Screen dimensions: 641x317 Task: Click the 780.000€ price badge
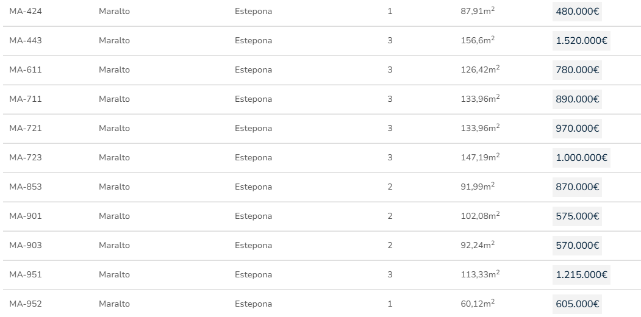pyautogui.click(x=577, y=70)
